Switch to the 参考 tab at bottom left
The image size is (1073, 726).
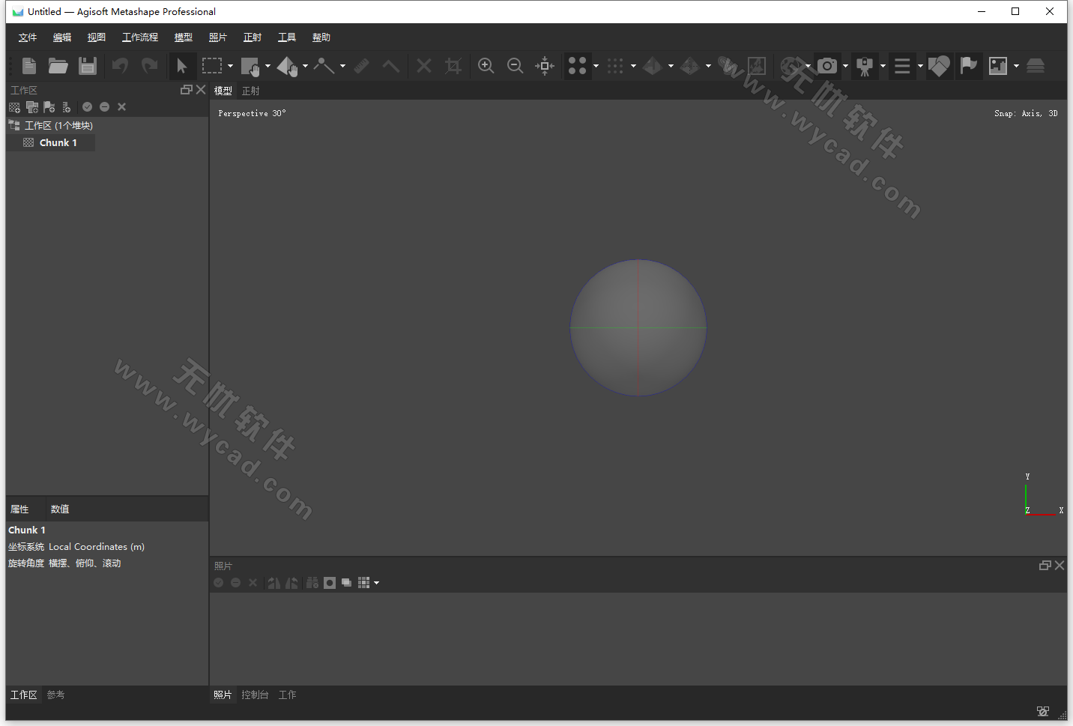click(55, 695)
